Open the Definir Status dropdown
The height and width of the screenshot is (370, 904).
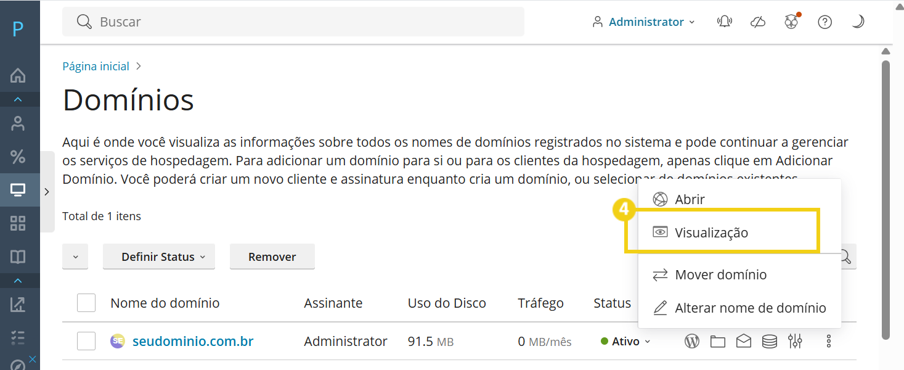tap(158, 256)
